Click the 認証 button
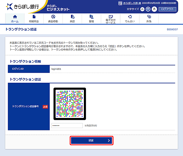Screen dimensions: 183x156 (91, 140)
